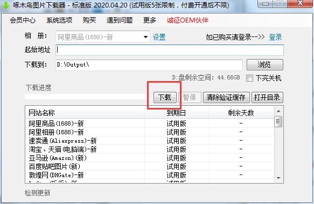Click the 浏览 browse button
The height and width of the screenshot is (204, 314).
[x=265, y=64]
